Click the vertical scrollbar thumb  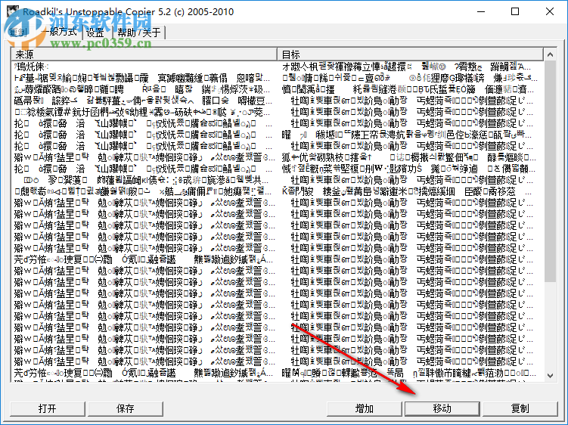(x=550, y=172)
